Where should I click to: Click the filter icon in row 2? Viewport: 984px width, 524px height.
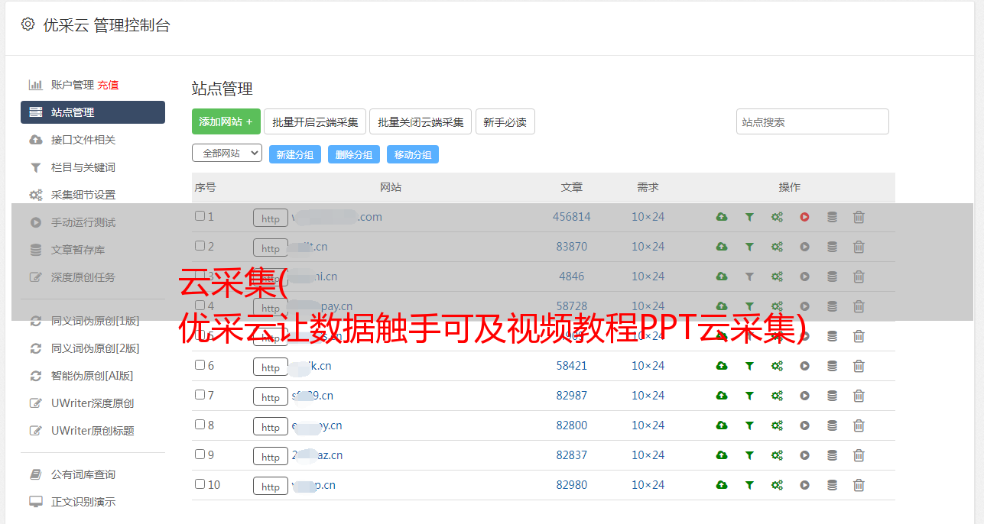pos(749,247)
